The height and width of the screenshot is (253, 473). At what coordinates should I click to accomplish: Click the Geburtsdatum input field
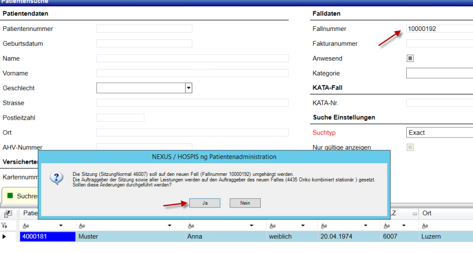coord(144,44)
